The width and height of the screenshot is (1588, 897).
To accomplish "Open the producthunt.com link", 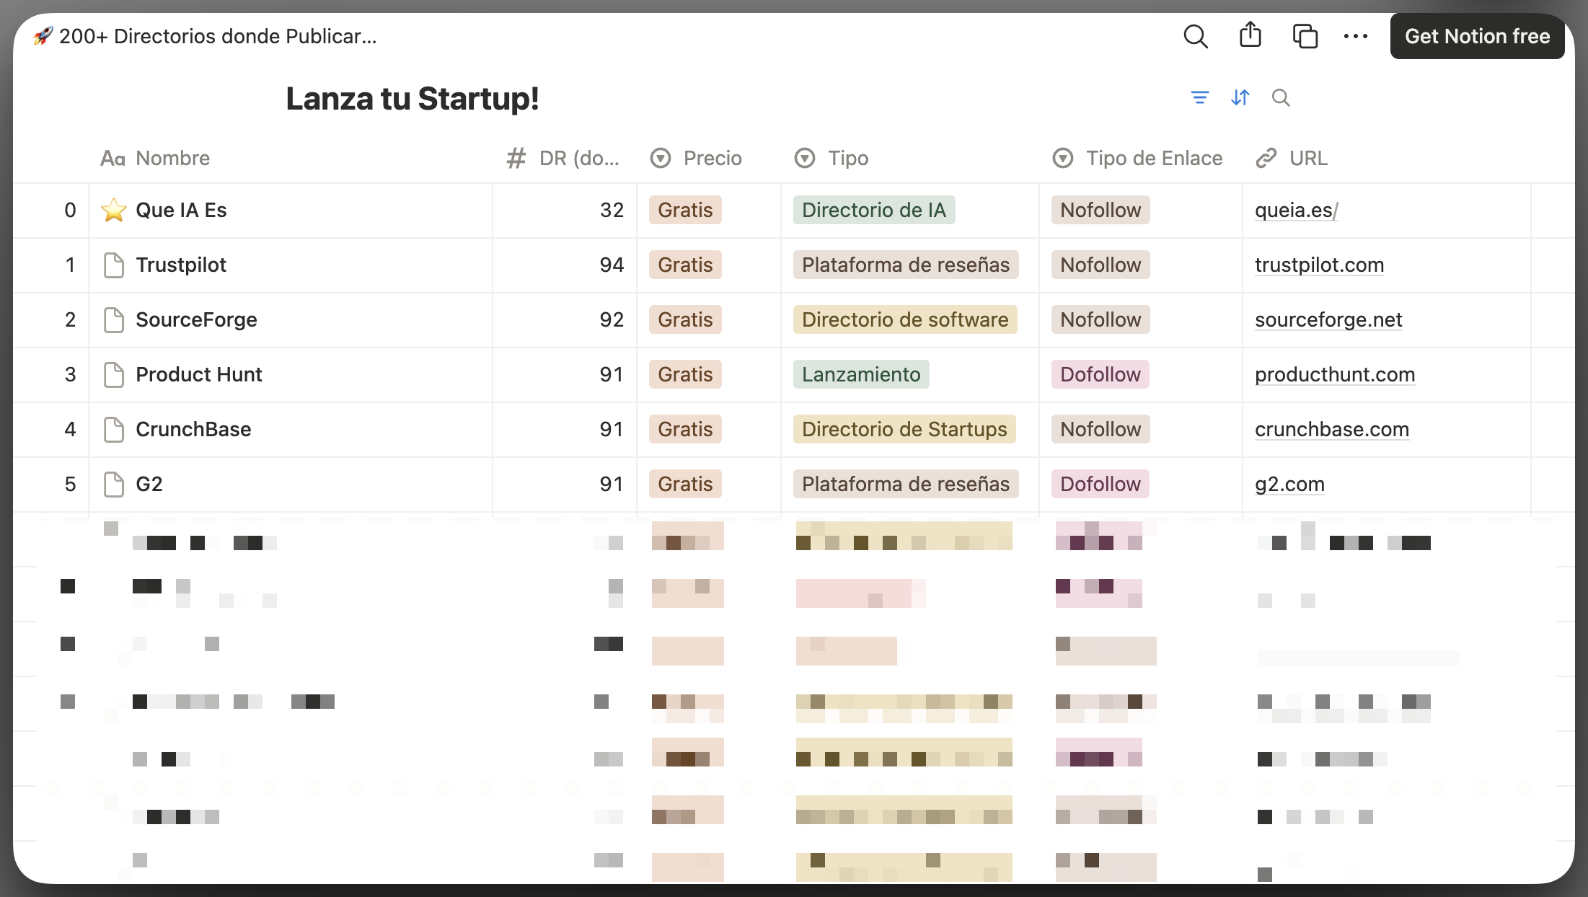I will (1335, 374).
